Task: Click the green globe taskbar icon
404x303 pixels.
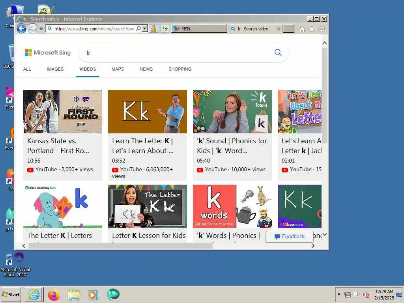Action: 113,294
